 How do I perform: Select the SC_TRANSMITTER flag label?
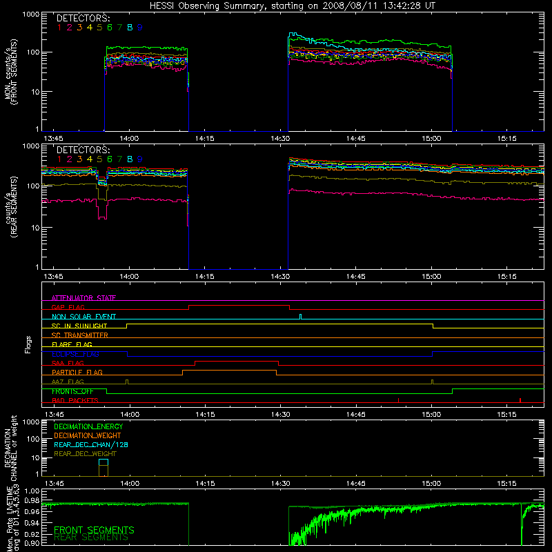coord(79,335)
